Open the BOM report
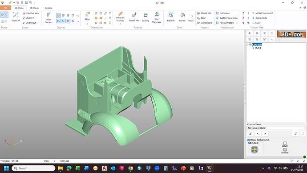The width and height of the screenshot is (307, 173). (201, 18)
